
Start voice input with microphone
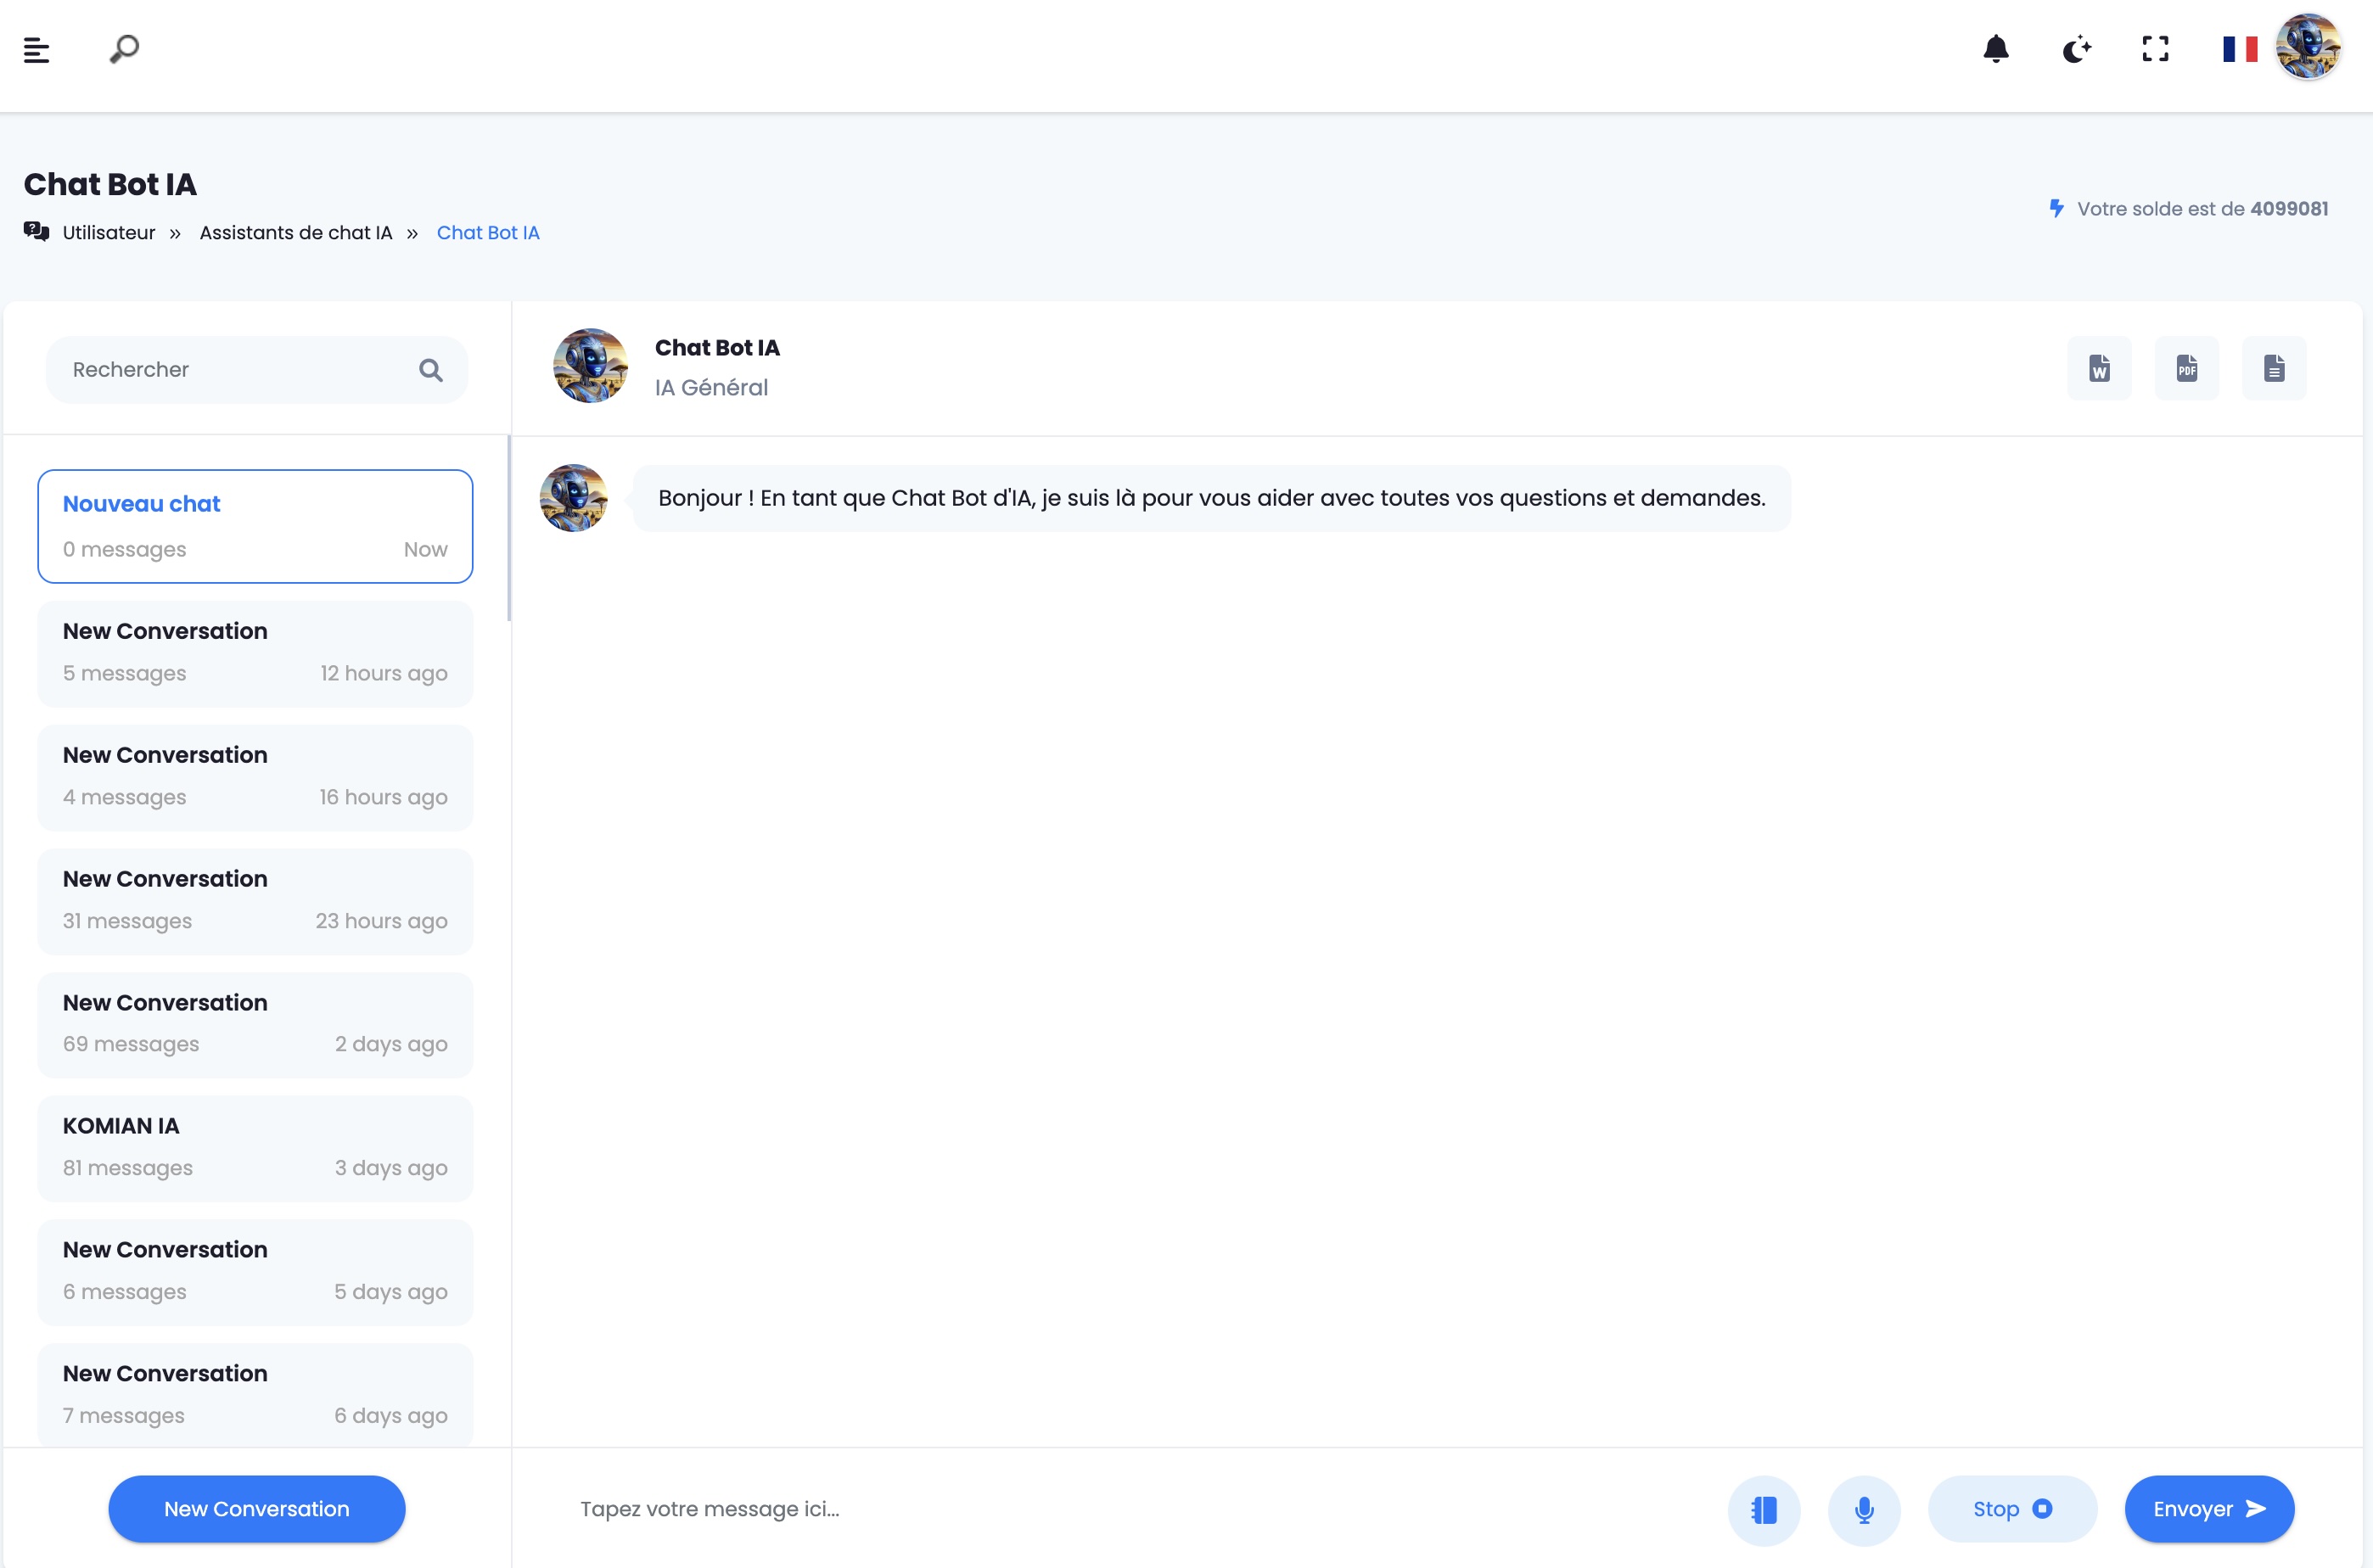tap(1864, 1510)
